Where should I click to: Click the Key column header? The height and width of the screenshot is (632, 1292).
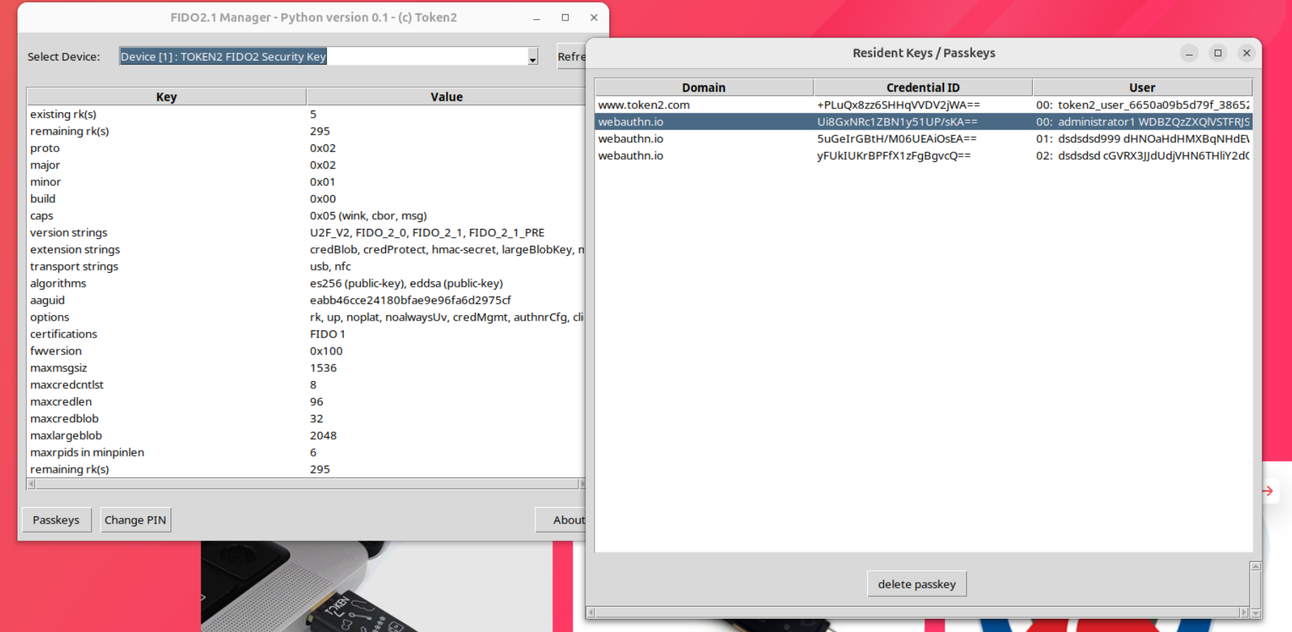point(166,97)
